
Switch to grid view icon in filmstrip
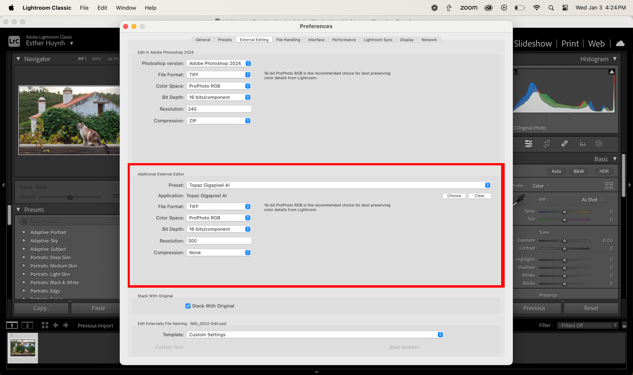click(x=45, y=325)
